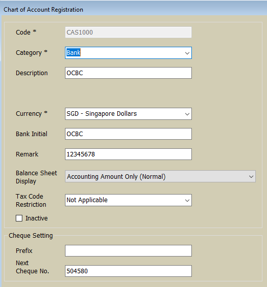Open the Category dropdown arrow
Viewport: 267px width, 287px height.
pos(187,53)
